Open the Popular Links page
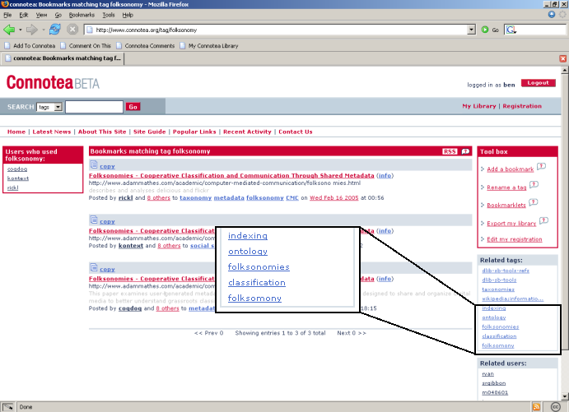The image size is (569, 412). coord(194,132)
